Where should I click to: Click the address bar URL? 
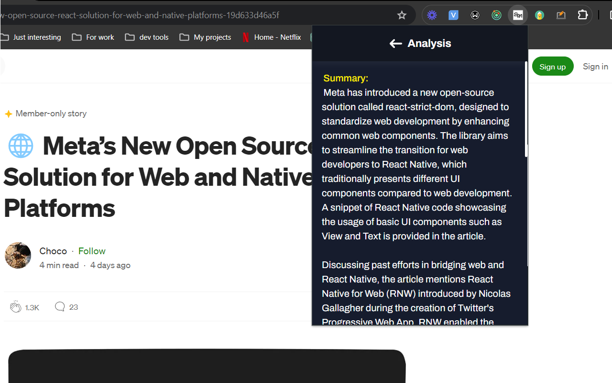[140, 15]
